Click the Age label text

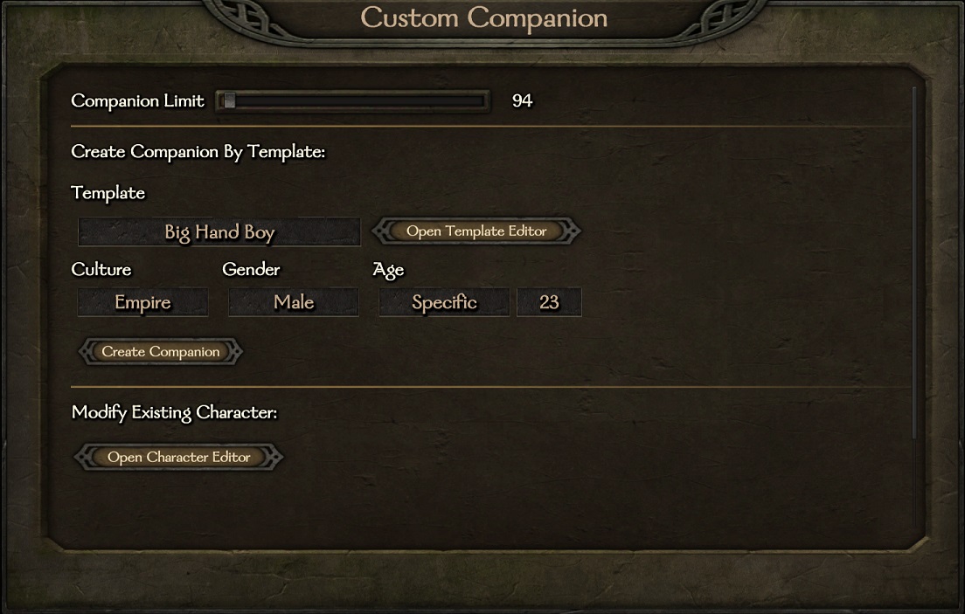click(x=388, y=270)
